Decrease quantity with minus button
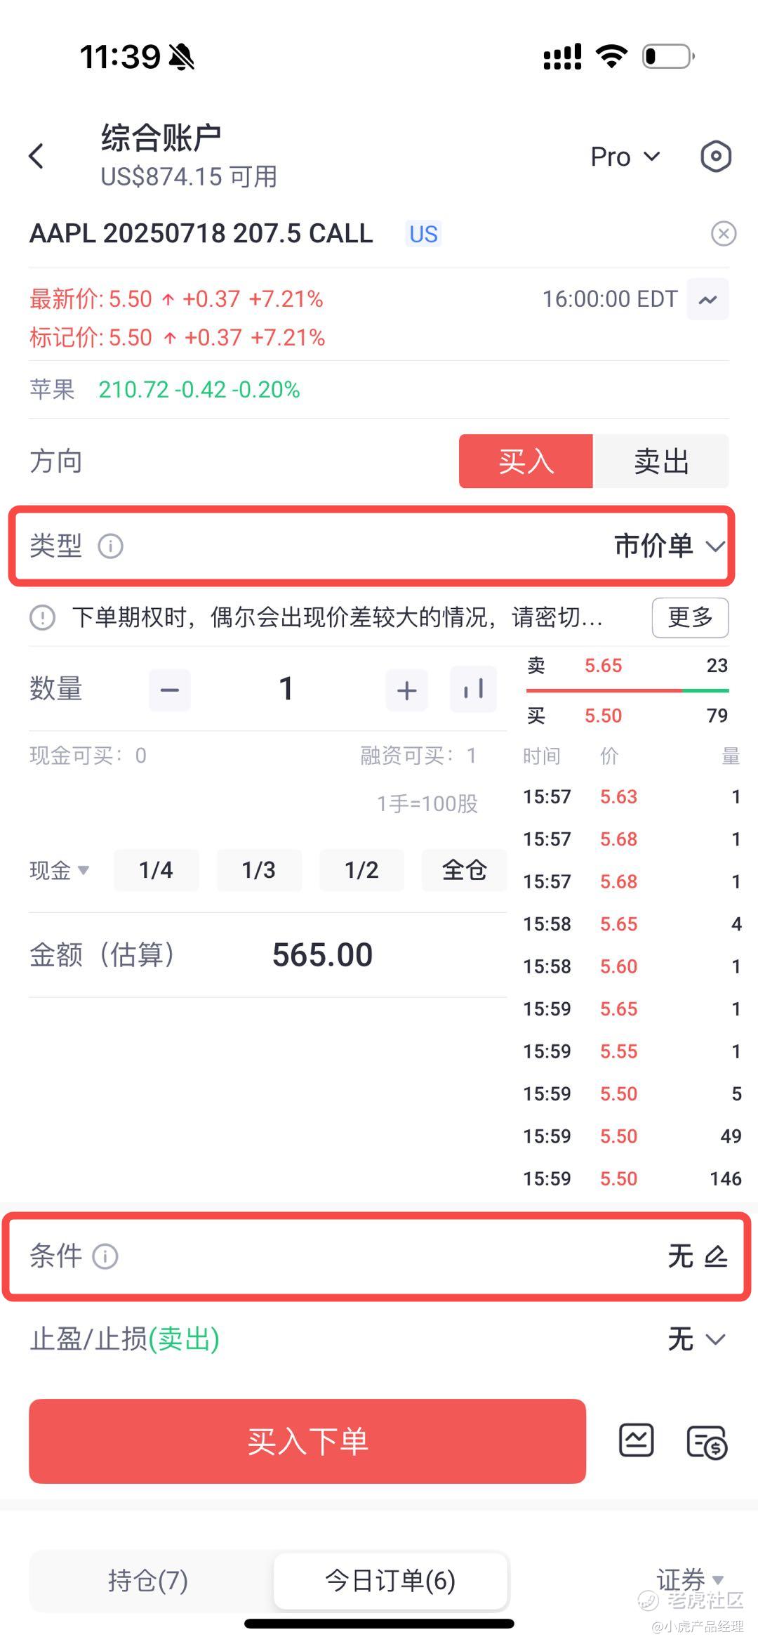 [x=170, y=690]
